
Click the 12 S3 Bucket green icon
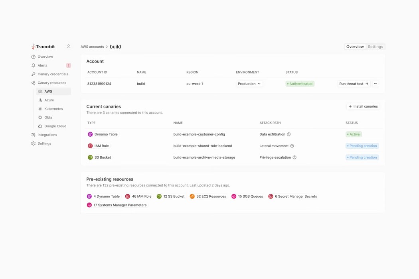(159, 196)
